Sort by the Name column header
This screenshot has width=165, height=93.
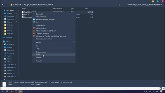point(24,9)
